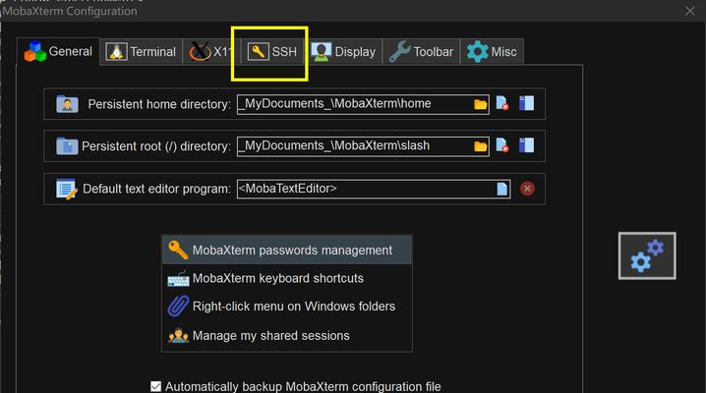Open MobaXterm keyboard shortcuts
The width and height of the screenshot is (706, 393).
[287, 278]
